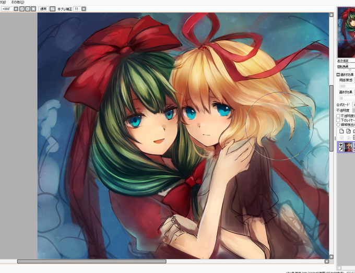Click the rotation angle value field
Screen dimensions: 355x273
[x=7, y=9]
